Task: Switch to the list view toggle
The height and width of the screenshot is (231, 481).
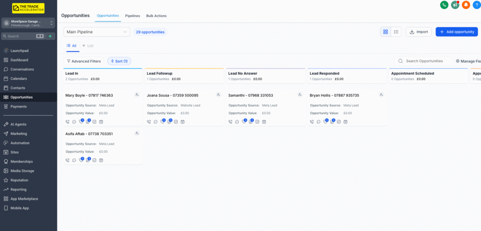Action: pos(396,32)
